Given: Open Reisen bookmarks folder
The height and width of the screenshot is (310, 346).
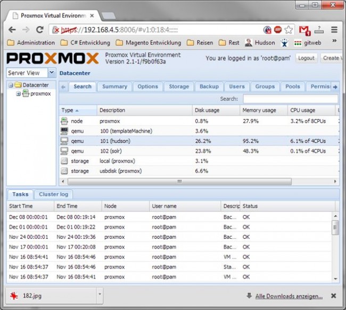Looking at the screenshot, I should 200,42.
